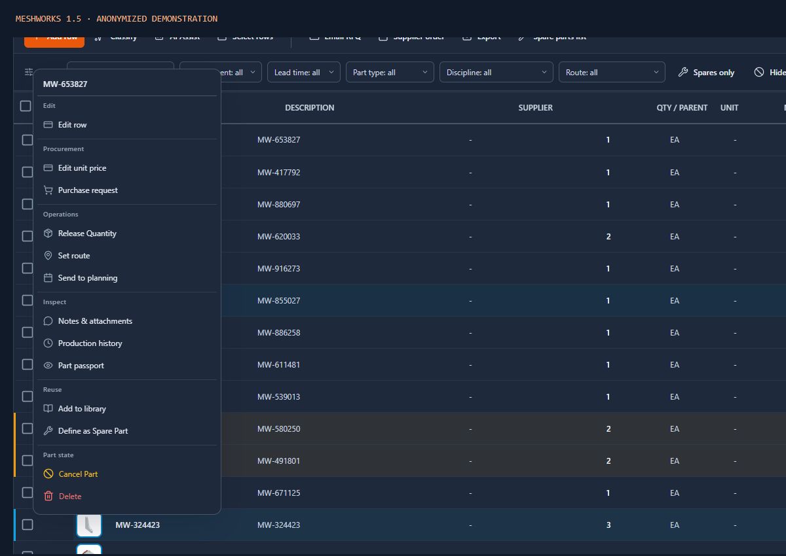Check the checkbox for row MW-671125
Screen dimensions: 786x556
coord(28,493)
